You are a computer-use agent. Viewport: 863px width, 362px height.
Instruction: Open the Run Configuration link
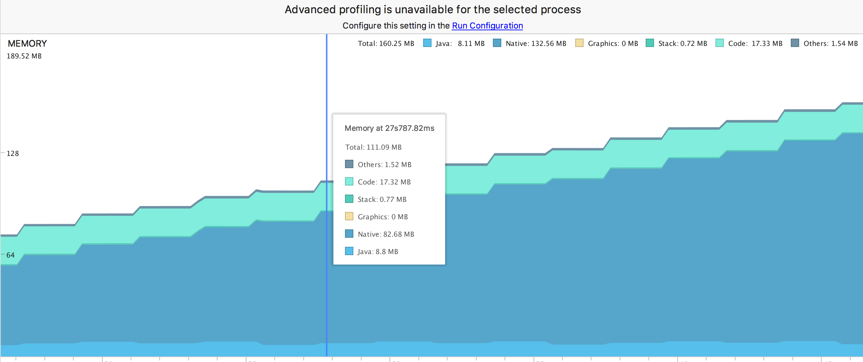487,25
